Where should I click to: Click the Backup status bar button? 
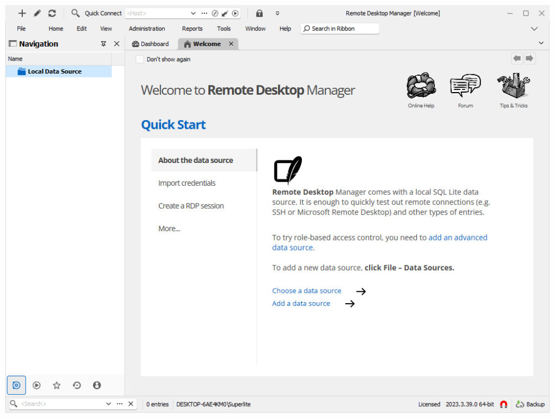pos(530,404)
